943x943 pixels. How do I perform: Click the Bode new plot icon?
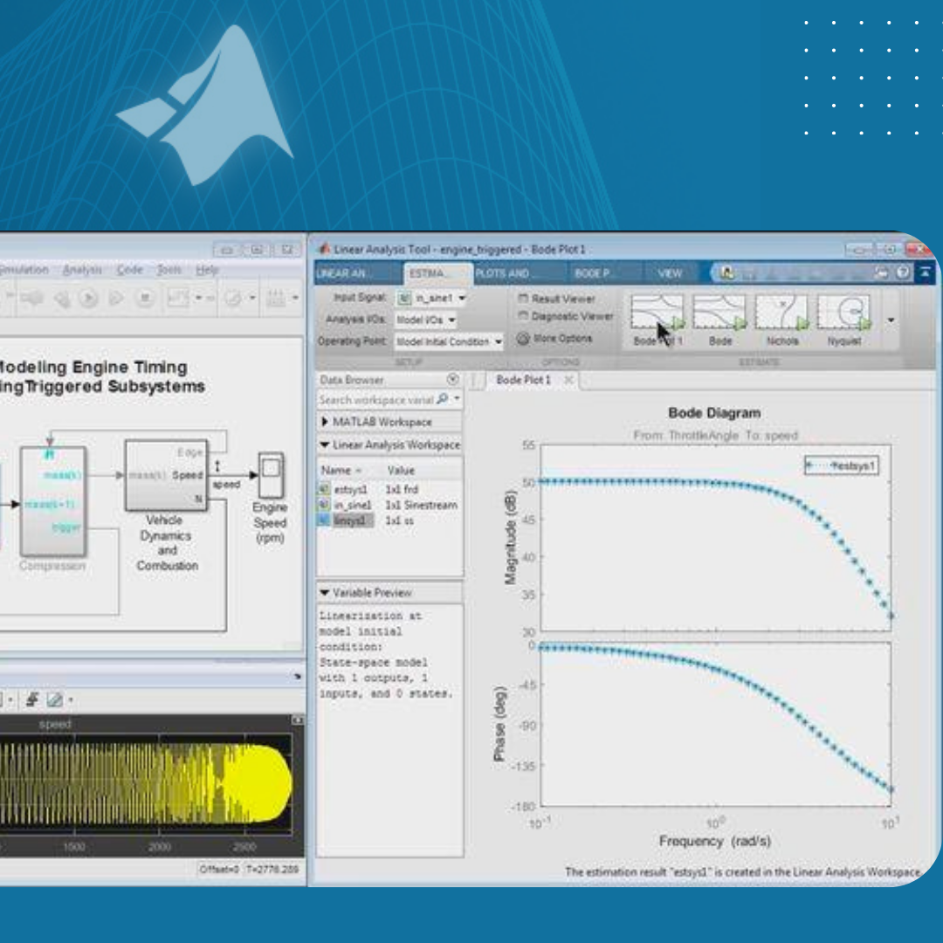click(719, 313)
